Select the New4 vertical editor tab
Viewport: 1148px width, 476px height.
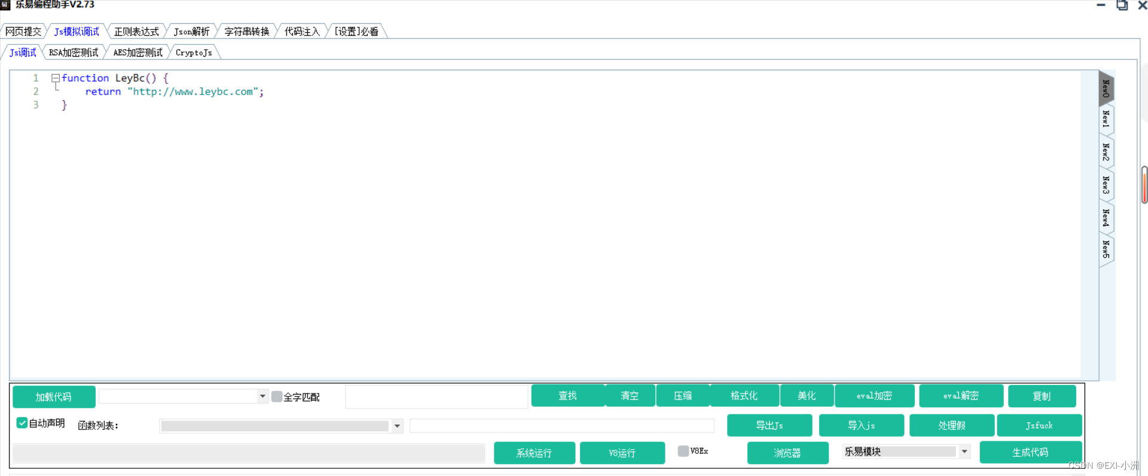[1106, 218]
